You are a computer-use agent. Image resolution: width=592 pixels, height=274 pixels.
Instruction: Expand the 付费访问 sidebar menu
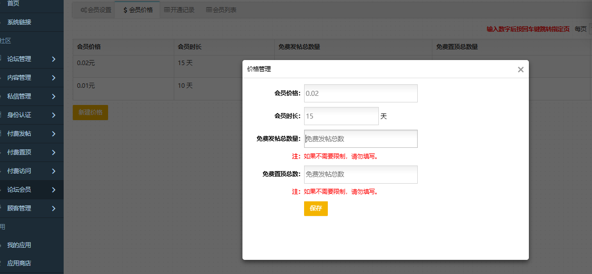pyautogui.click(x=32, y=171)
